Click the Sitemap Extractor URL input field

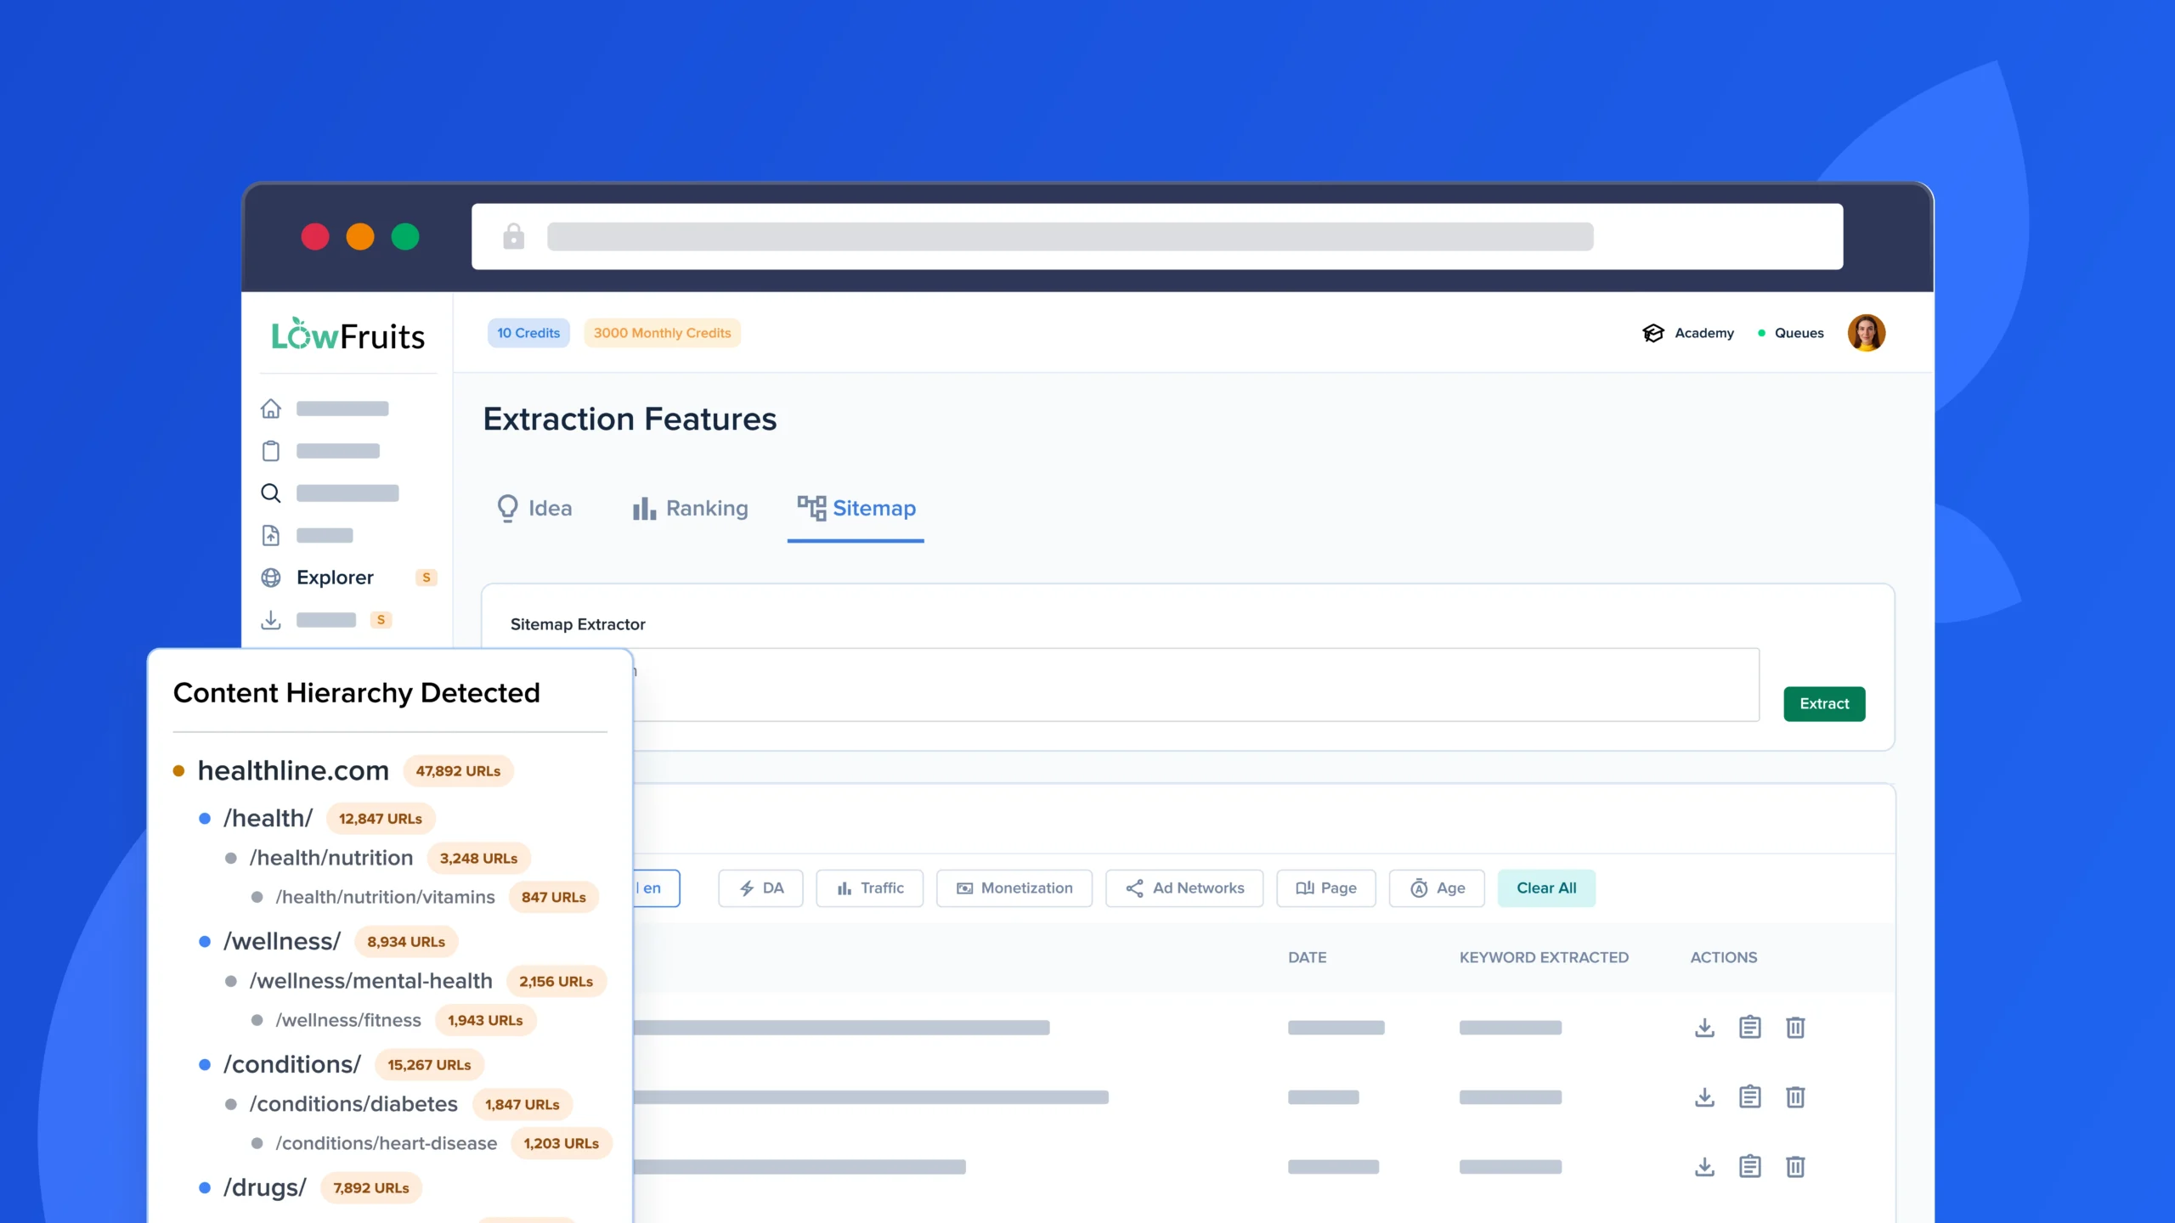click(x=1189, y=685)
